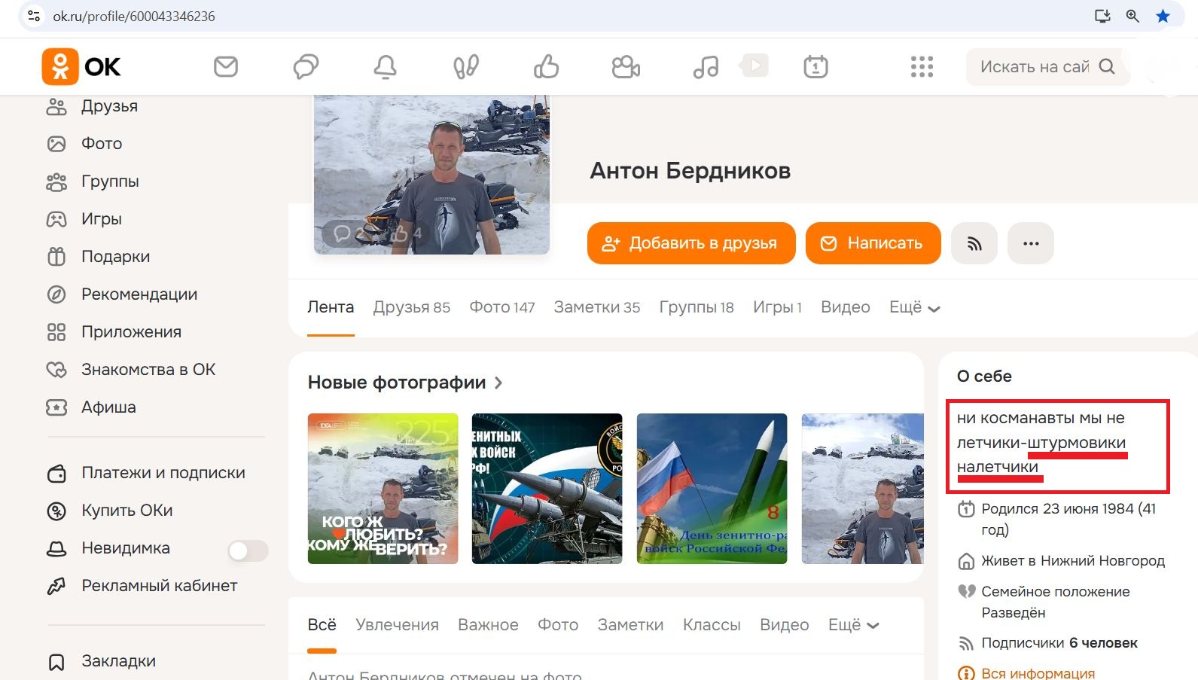
Task: Open the thumbs-up events icon in top bar
Action: point(547,66)
